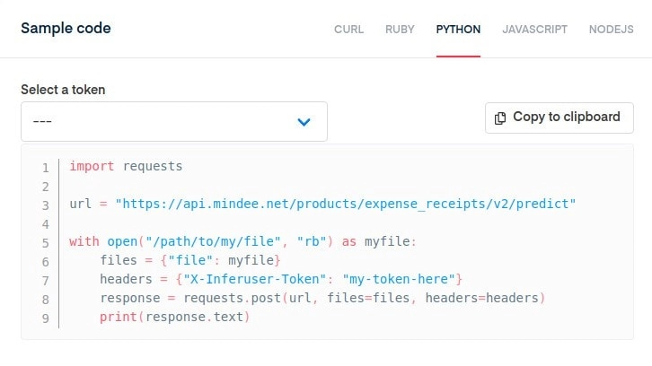Click the 'with open' statement on line 5
The width and height of the screenshot is (652, 366).
242,241
